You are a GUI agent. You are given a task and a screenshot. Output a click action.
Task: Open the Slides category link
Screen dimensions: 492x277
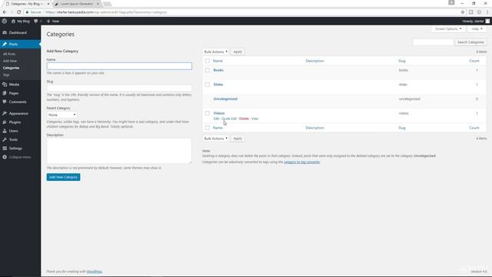[218, 85]
